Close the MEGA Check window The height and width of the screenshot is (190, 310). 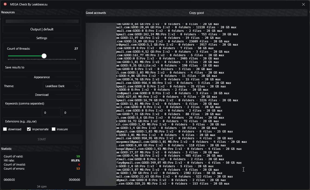click(303, 4)
